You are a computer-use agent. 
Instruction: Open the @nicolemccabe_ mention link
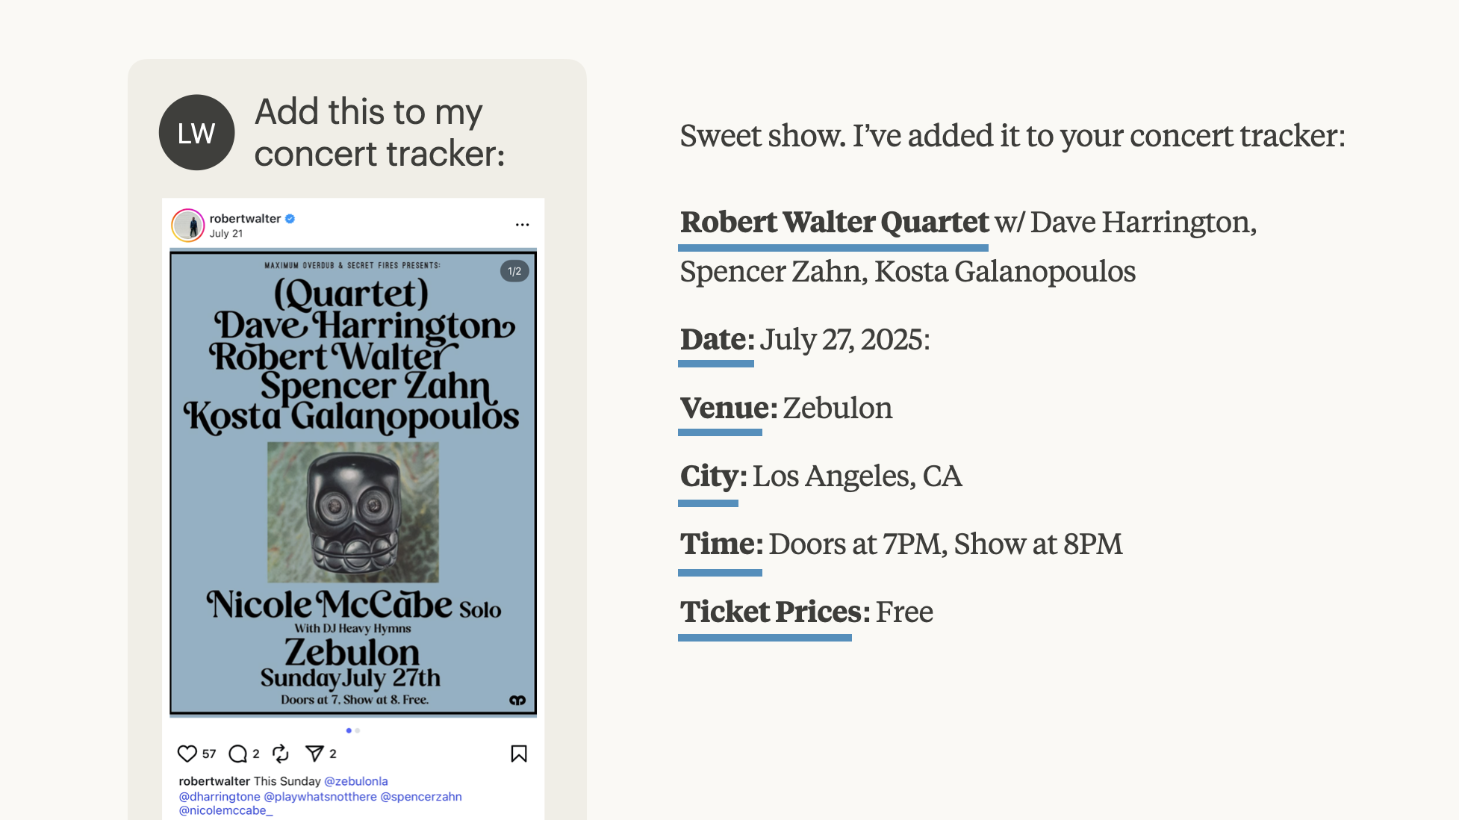(225, 810)
